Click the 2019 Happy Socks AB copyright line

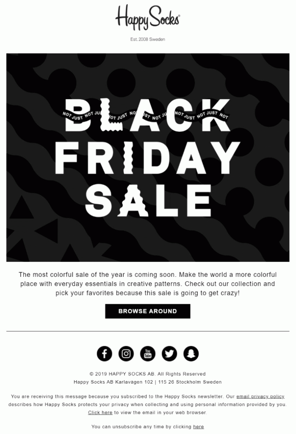(x=148, y=374)
